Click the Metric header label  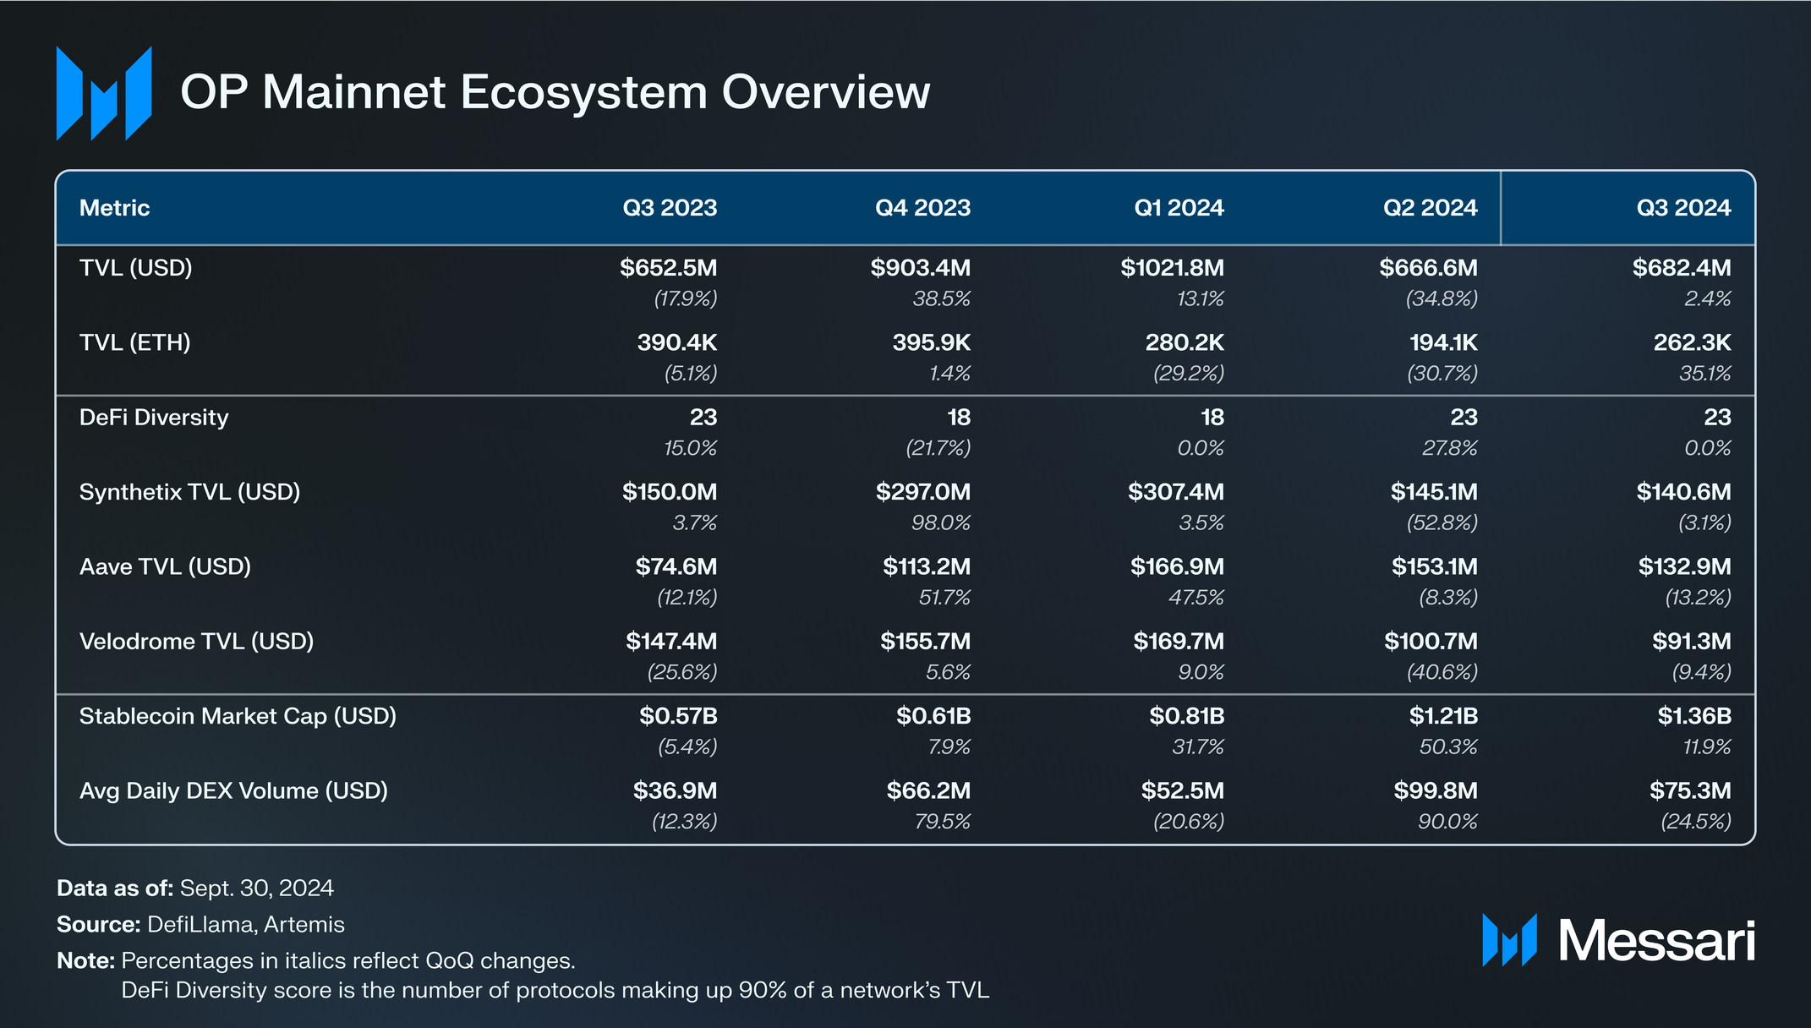click(x=114, y=208)
